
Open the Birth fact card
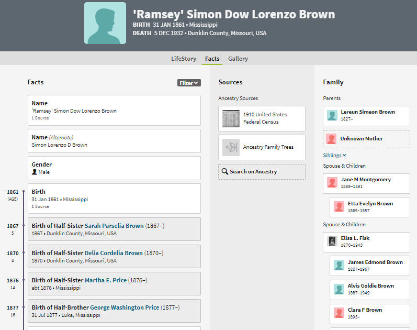(114, 199)
